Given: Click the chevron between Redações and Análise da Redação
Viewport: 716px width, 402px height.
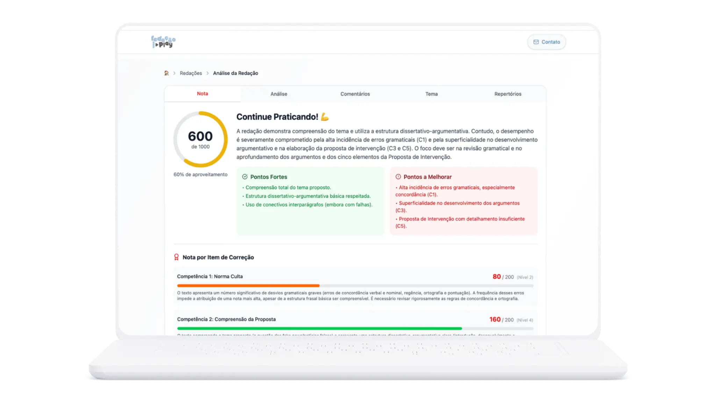Looking at the screenshot, I should [208, 73].
